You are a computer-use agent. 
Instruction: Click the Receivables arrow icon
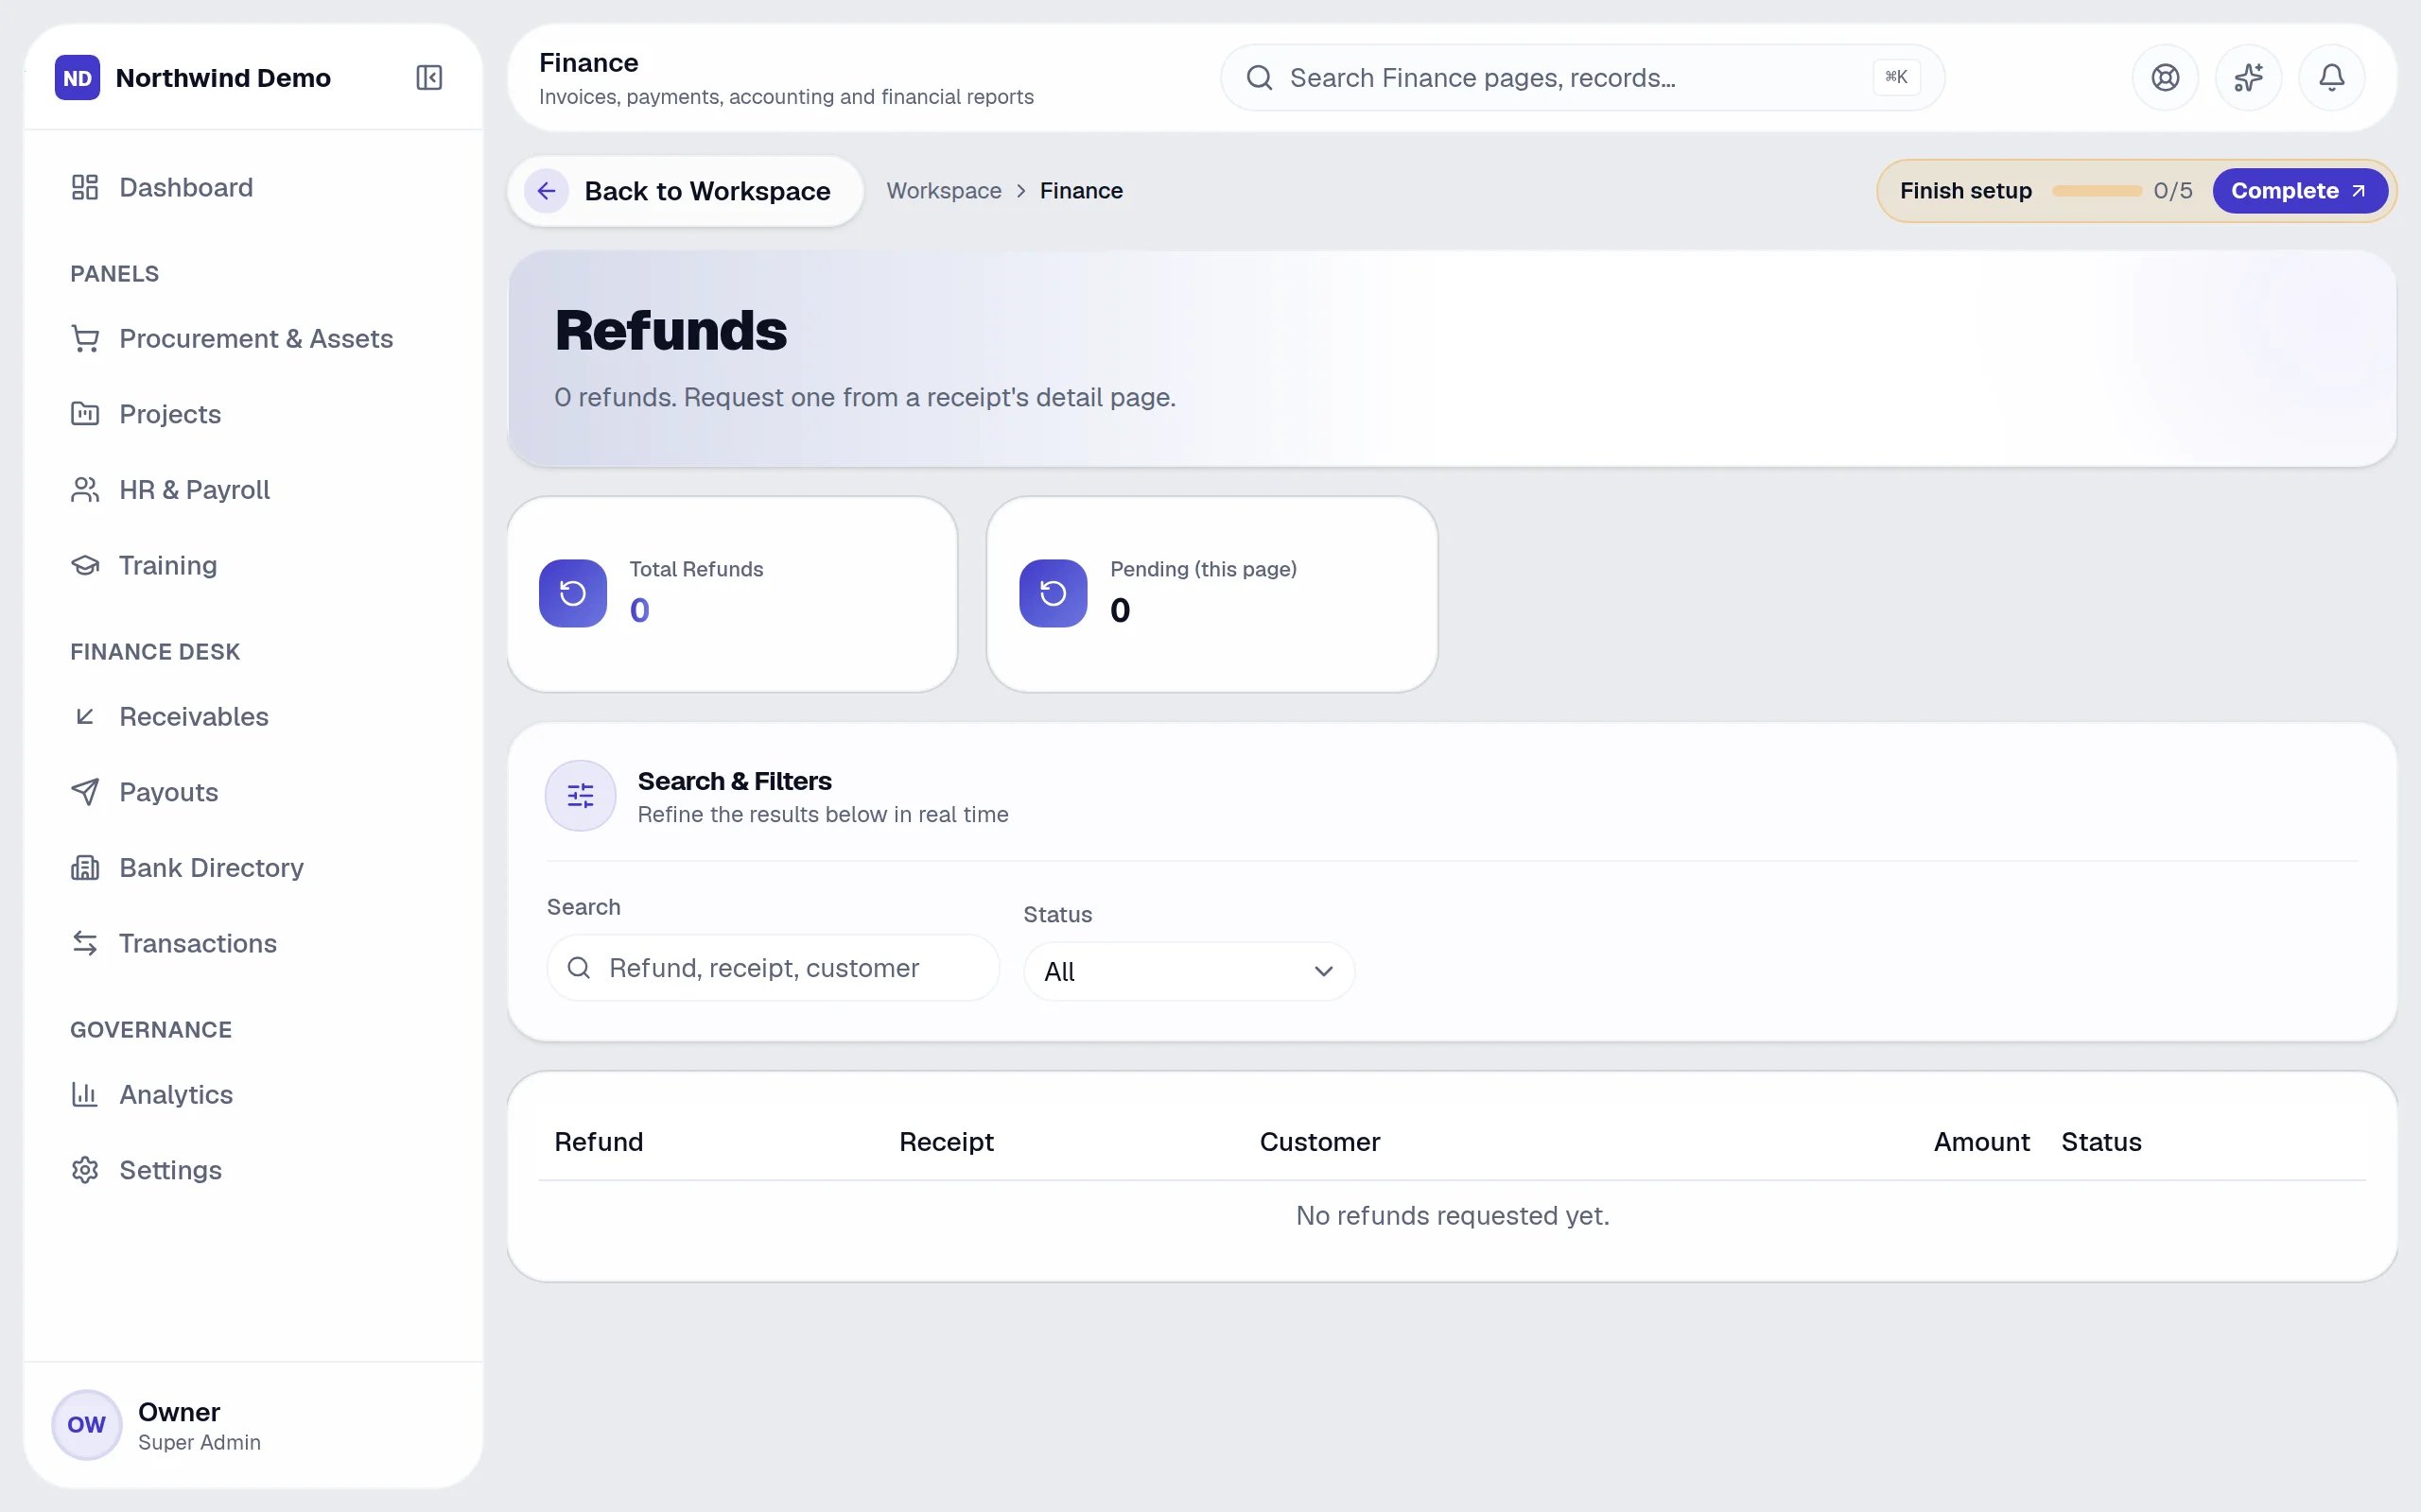point(85,716)
